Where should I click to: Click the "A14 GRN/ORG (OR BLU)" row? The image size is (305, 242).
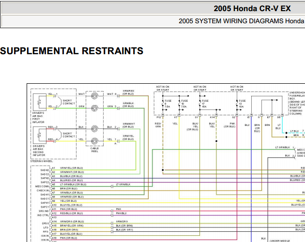pyautogui.click(x=68, y=221)
